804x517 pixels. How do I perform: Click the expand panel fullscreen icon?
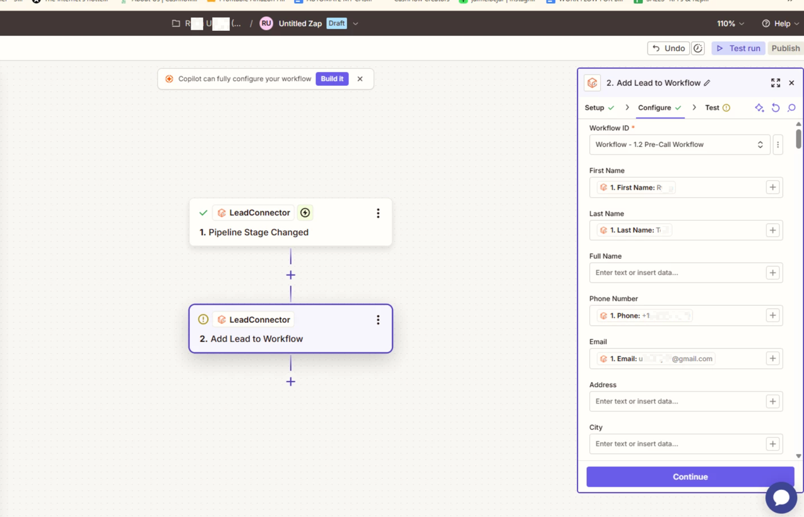[775, 83]
